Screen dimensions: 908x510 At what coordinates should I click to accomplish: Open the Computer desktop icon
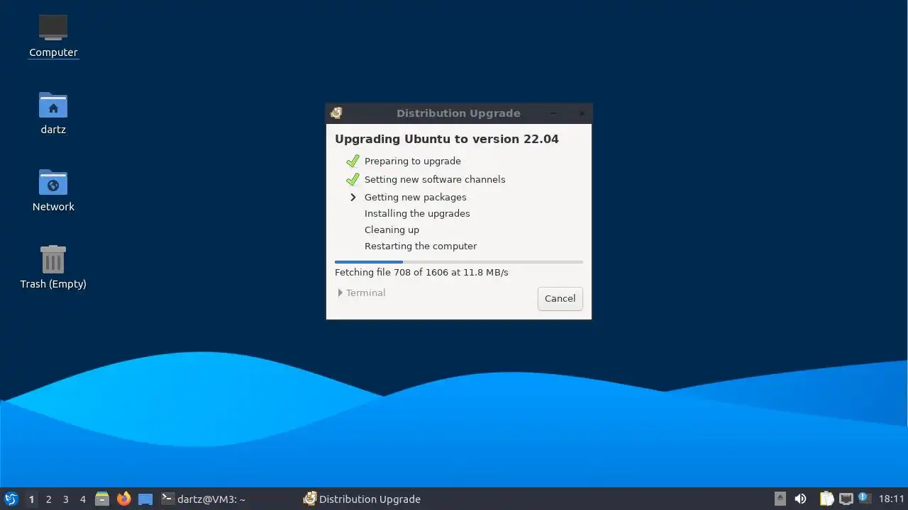point(53,35)
